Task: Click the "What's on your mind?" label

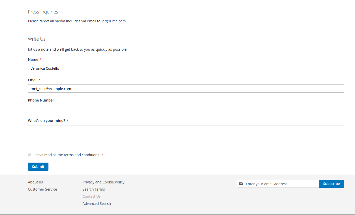Action: pyautogui.click(x=46, y=121)
